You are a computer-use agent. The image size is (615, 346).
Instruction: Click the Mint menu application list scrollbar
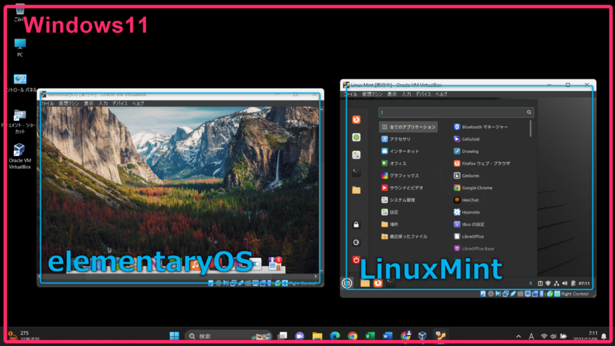tap(530, 129)
